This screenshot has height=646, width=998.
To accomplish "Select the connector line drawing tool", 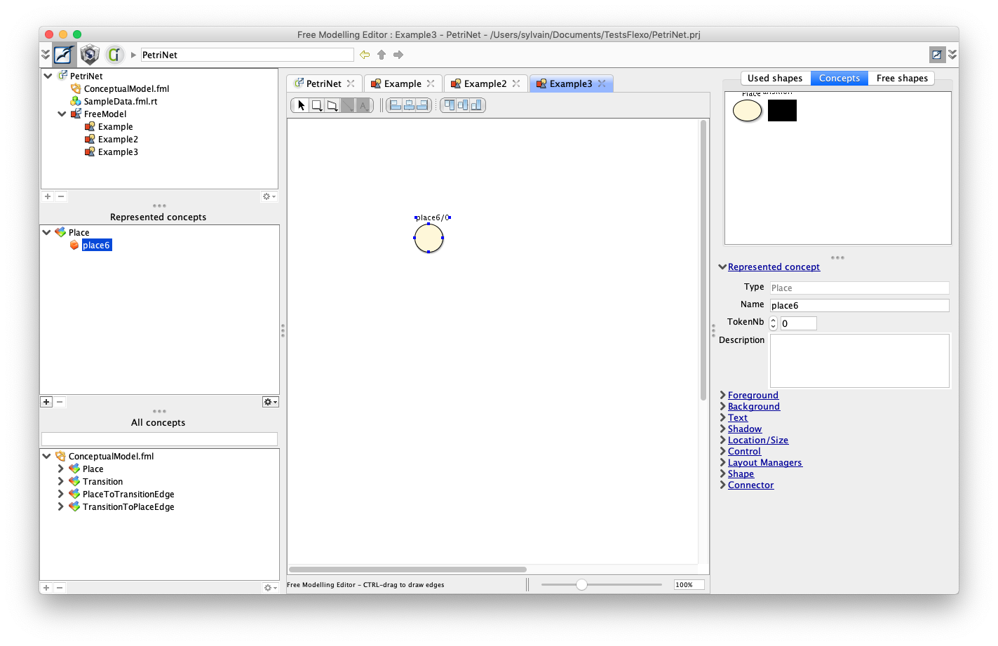I will 347,105.
